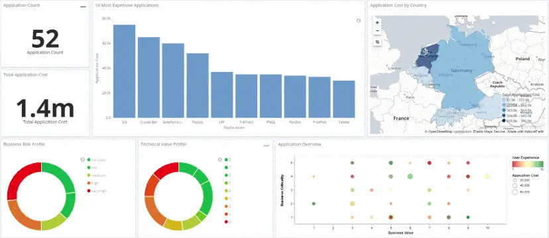Click the 'Technical Value Profile' panel title
The height and width of the screenshot is (238, 549).
click(x=163, y=144)
